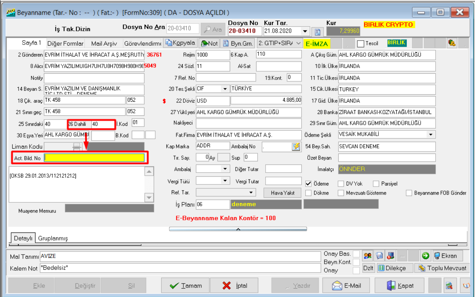Click the two-people users icon
This screenshot has height=297, width=475.
(x=367, y=256)
